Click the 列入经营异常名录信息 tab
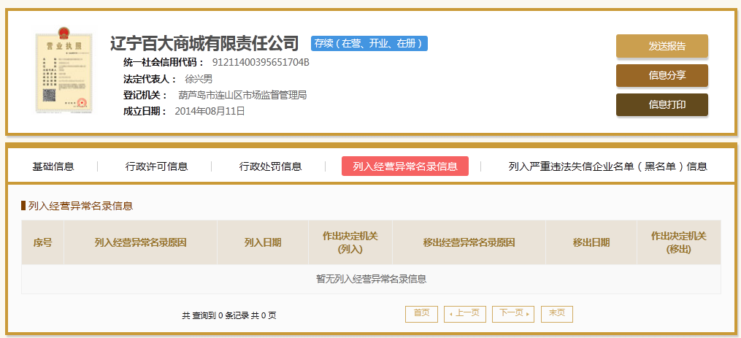Screen dimensions: 741x338 [404, 166]
